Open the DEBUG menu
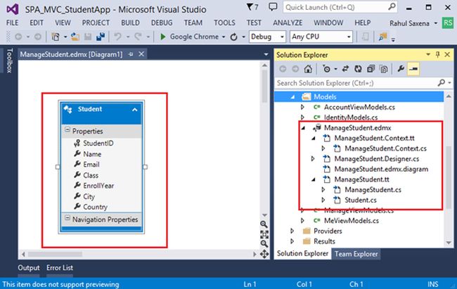 [162, 23]
